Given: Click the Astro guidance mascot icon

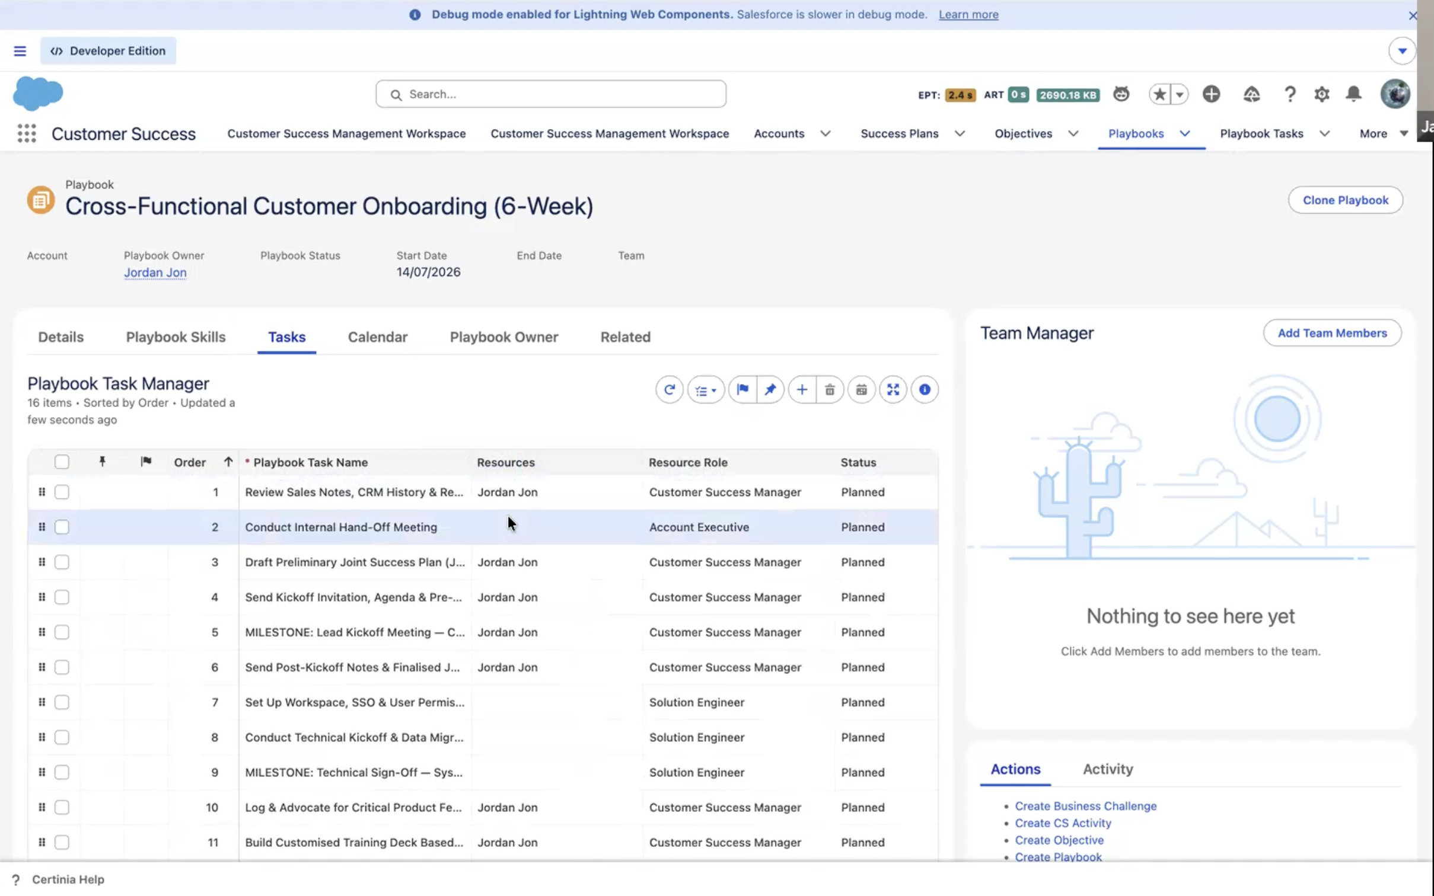Looking at the screenshot, I should (1121, 94).
